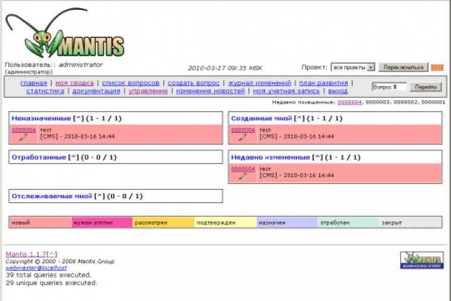The height and width of the screenshot is (301, 451).
Task: Click the [^] link next to Mantis 1.1.7
Action: (52, 255)
